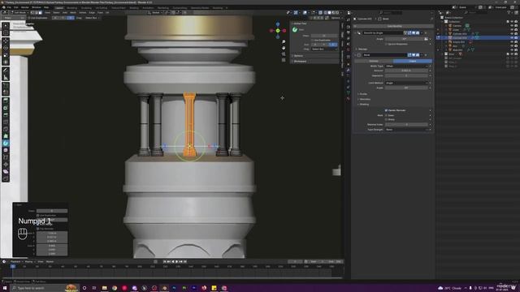Select the Shrink/Fatten tool
The image size is (520, 292).
(x=6, y=165)
